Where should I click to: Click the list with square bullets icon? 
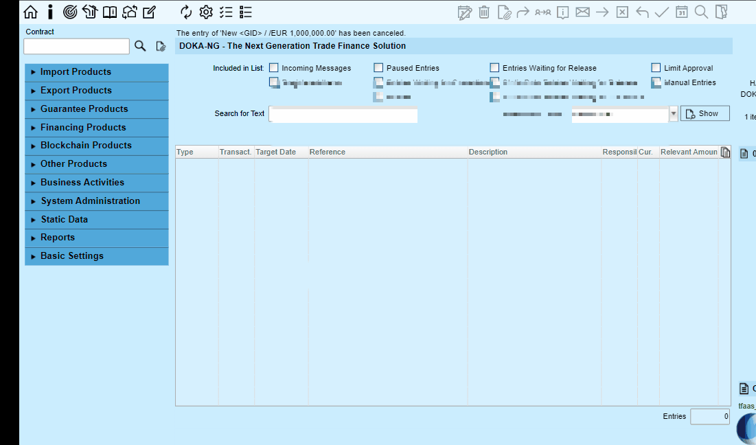point(245,12)
